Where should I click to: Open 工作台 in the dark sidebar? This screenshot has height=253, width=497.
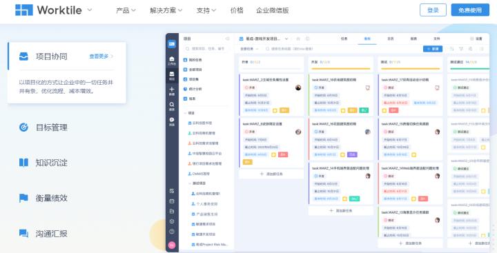tap(172, 61)
